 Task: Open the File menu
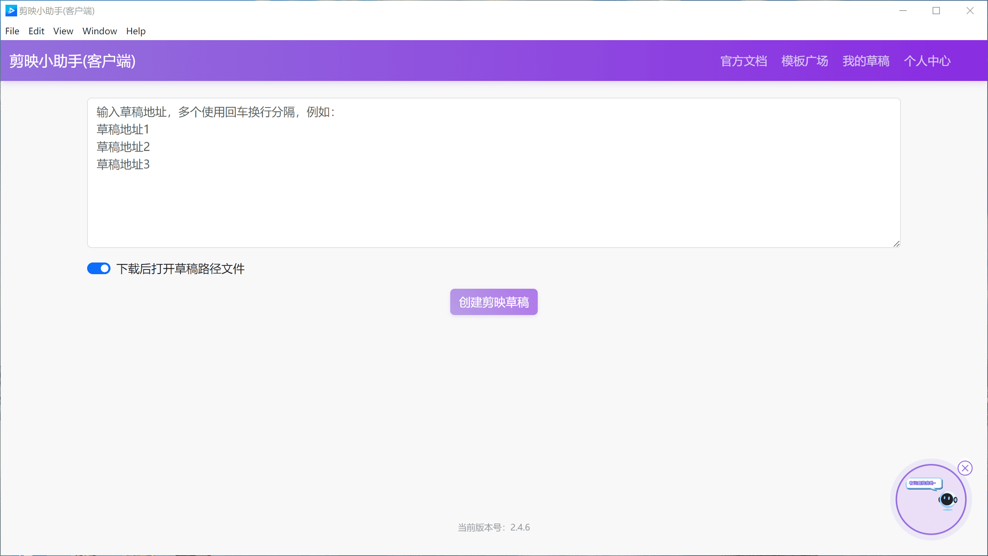point(12,31)
